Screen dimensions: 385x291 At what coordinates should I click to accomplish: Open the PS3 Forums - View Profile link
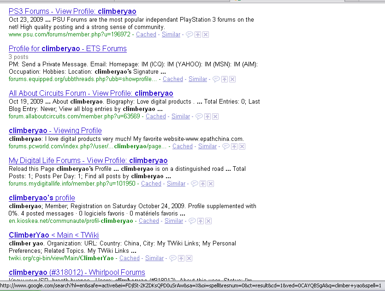tap(72, 11)
